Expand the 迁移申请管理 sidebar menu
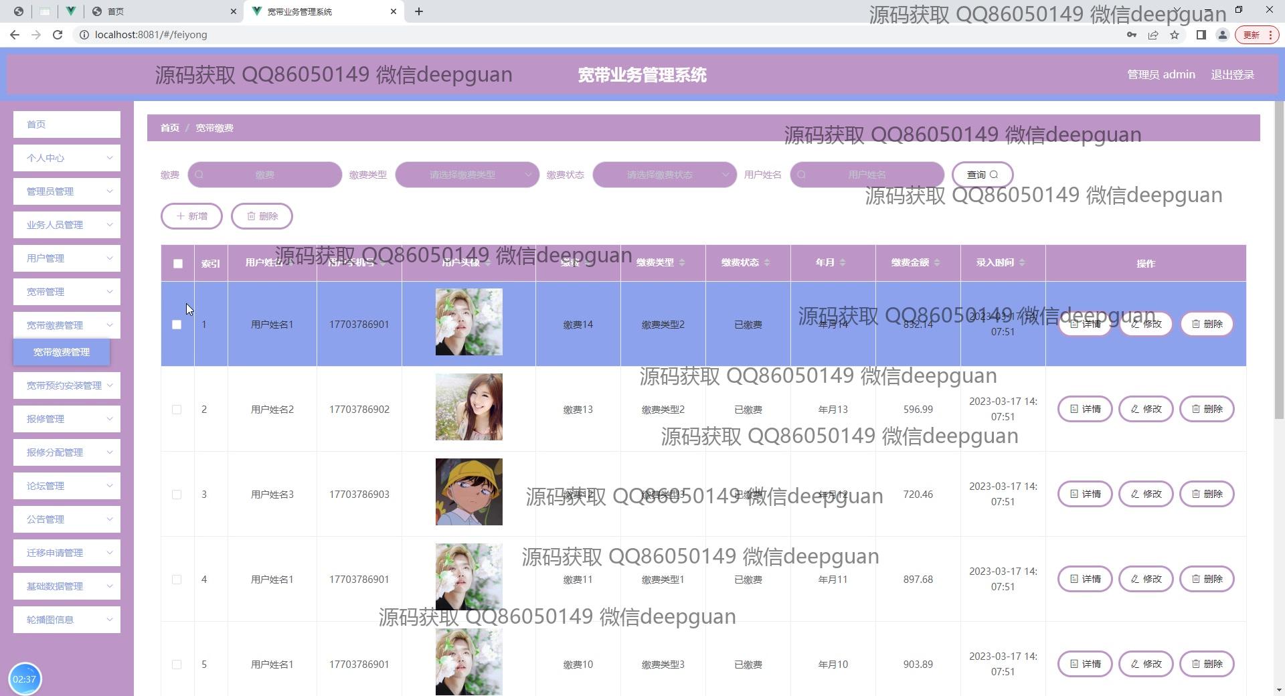Viewport: 1285px width, 696px height. coord(67,553)
